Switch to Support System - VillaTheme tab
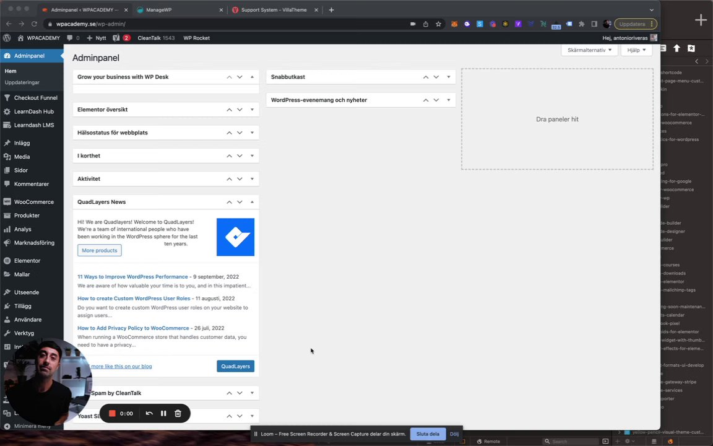Image resolution: width=713 pixels, height=446 pixels. (274, 9)
